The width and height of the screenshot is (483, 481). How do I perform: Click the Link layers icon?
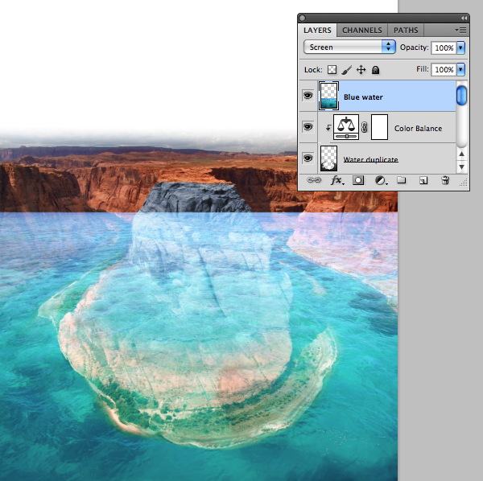314,180
